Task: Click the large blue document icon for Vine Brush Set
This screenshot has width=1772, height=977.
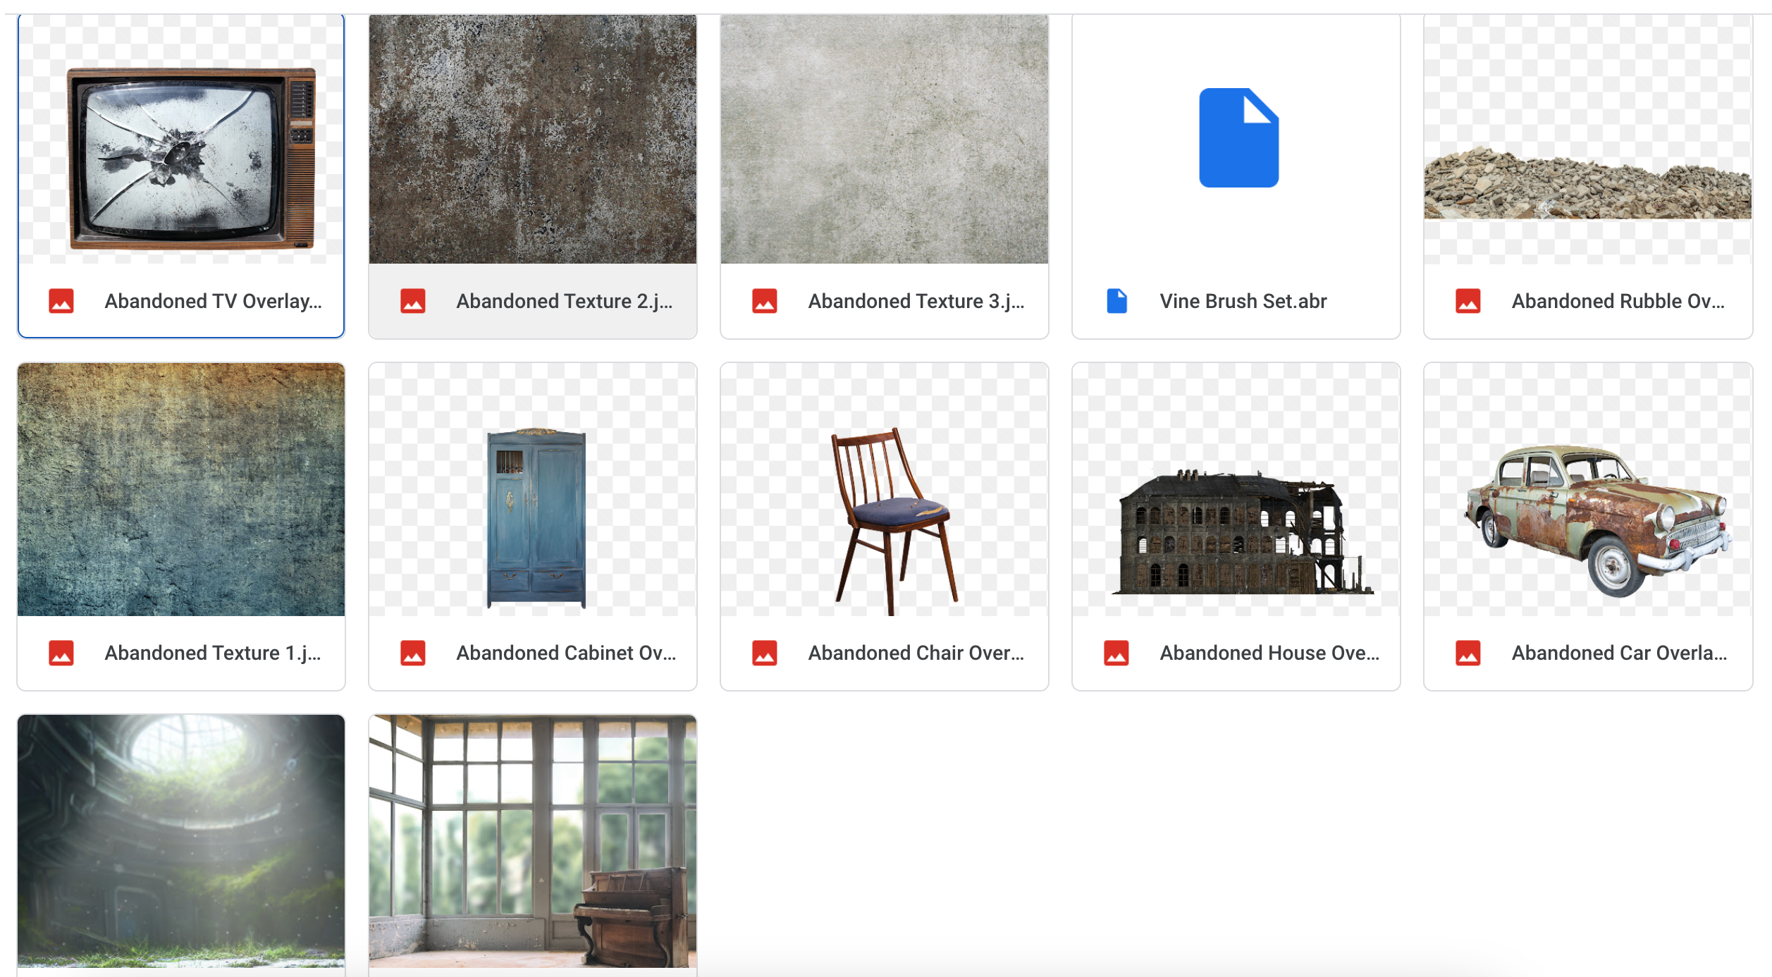Action: tap(1238, 137)
